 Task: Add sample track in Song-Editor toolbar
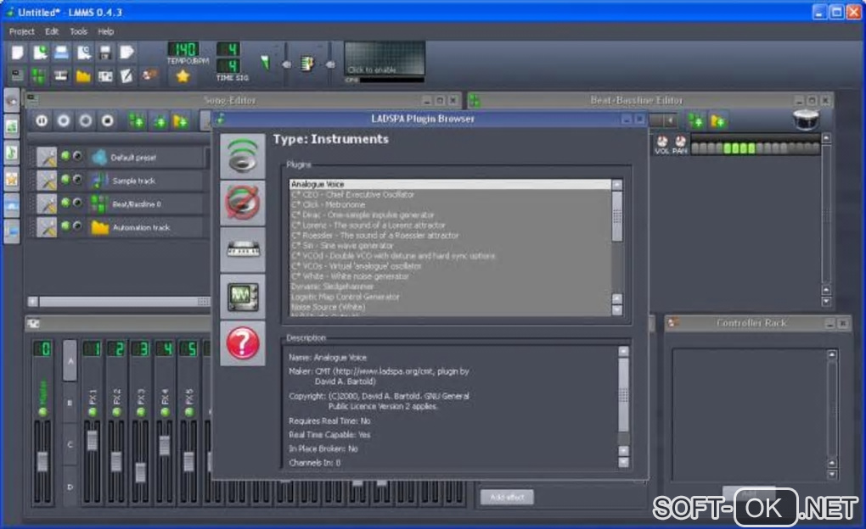point(160,121)
